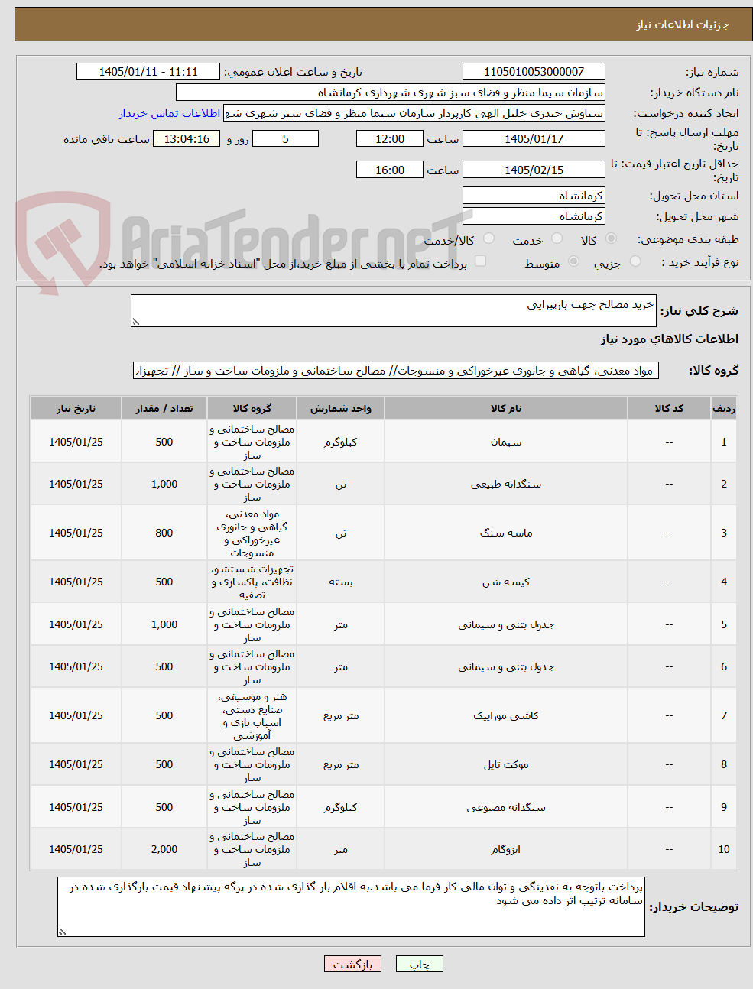
Task: Click price validity date 1405/02/15
Action: tap(534, 170)
